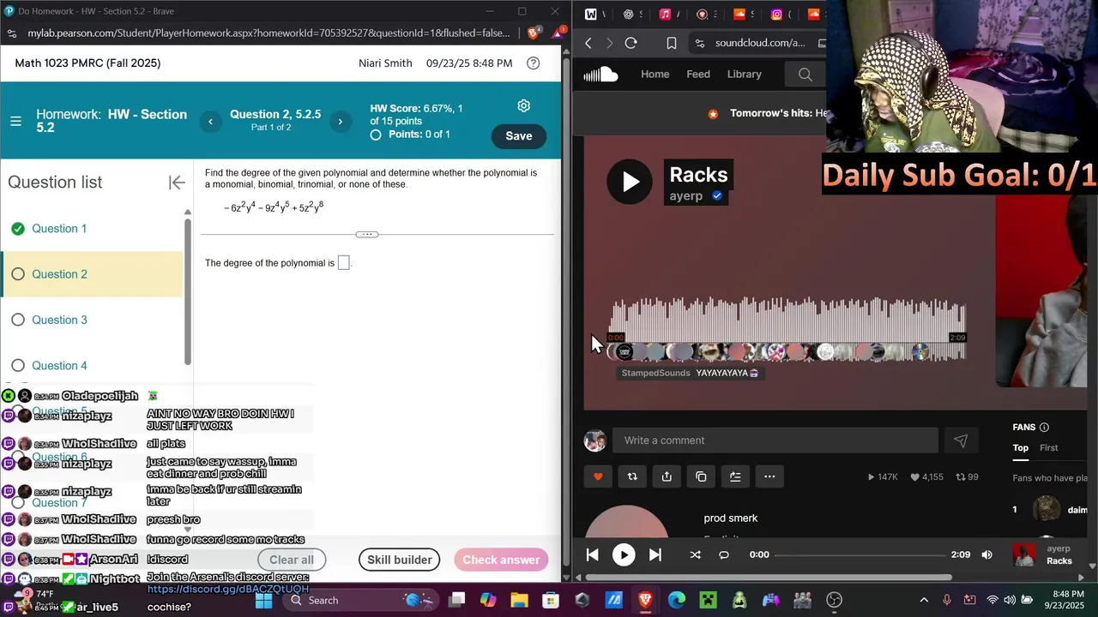Switch to the Apple Music browser tab

[x=665, y=14]
